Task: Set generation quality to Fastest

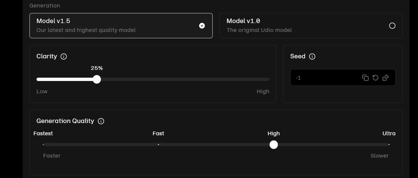Action: [43, 145]
